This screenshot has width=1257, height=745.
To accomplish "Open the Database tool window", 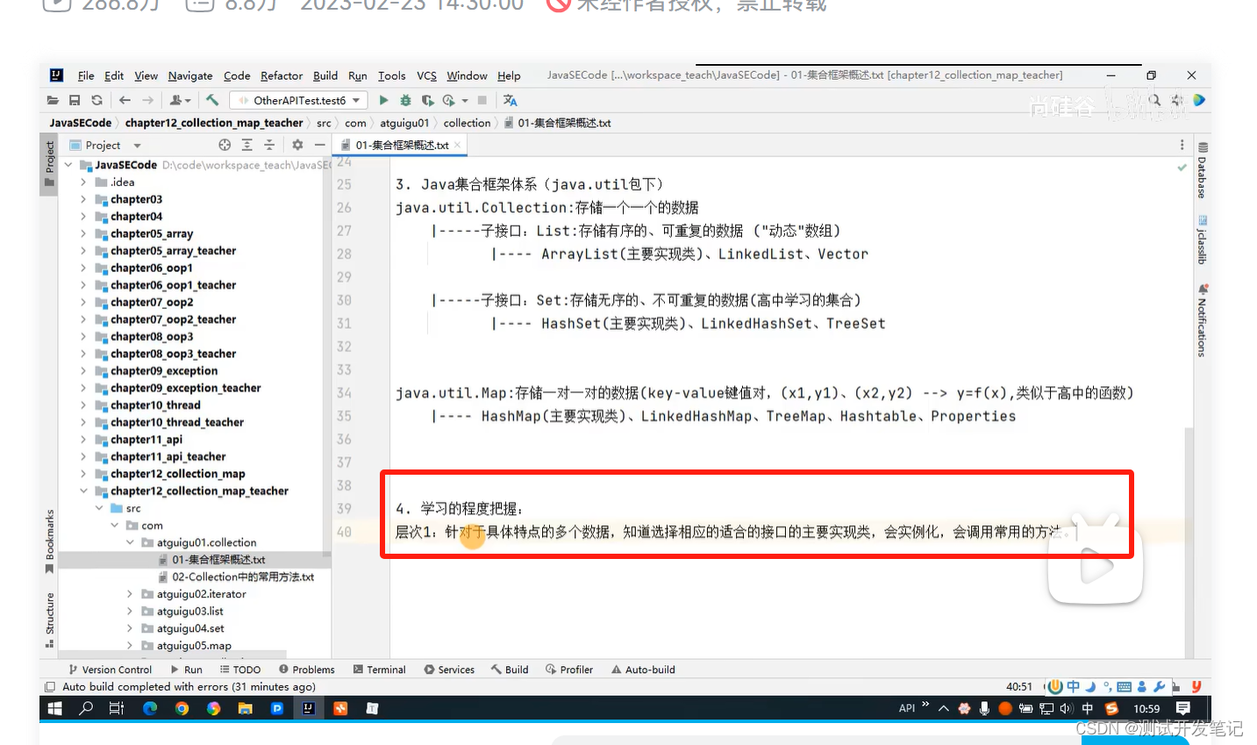I will [1203, 170].
